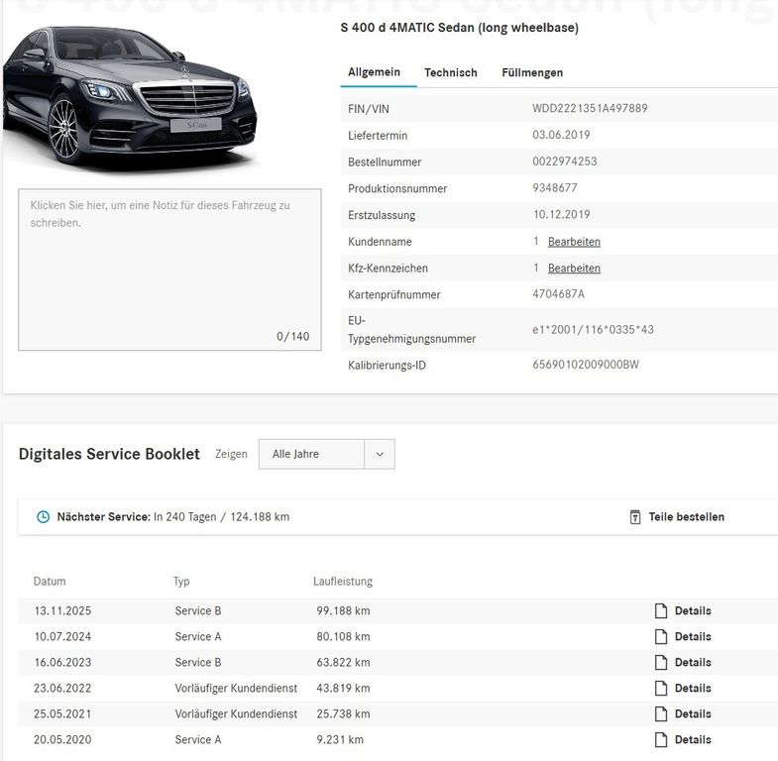Click document icon for 25.05.2021 service row

661,714
